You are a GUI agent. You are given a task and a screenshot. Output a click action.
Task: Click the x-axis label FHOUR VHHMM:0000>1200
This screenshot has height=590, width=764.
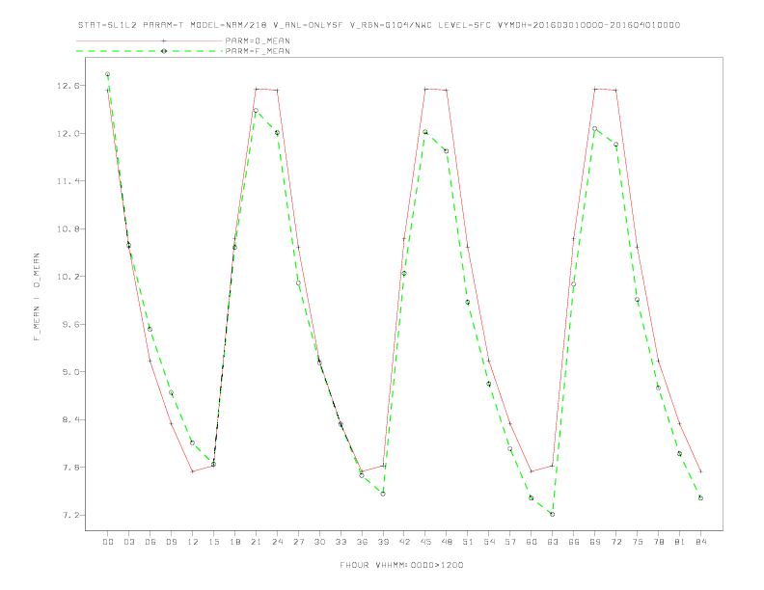(x=401, y=565)
